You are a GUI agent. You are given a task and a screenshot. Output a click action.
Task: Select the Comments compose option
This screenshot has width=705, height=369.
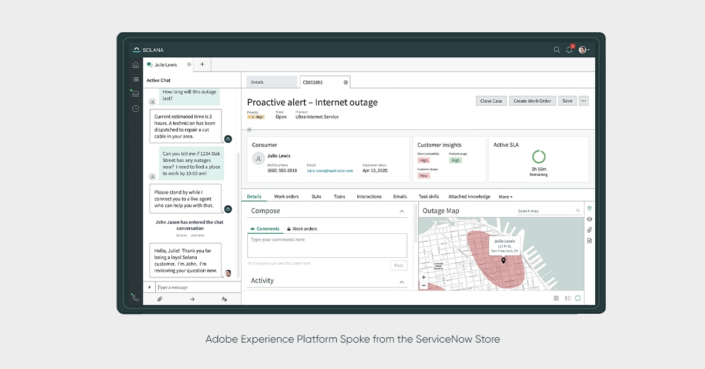click(x=265, y=229)
